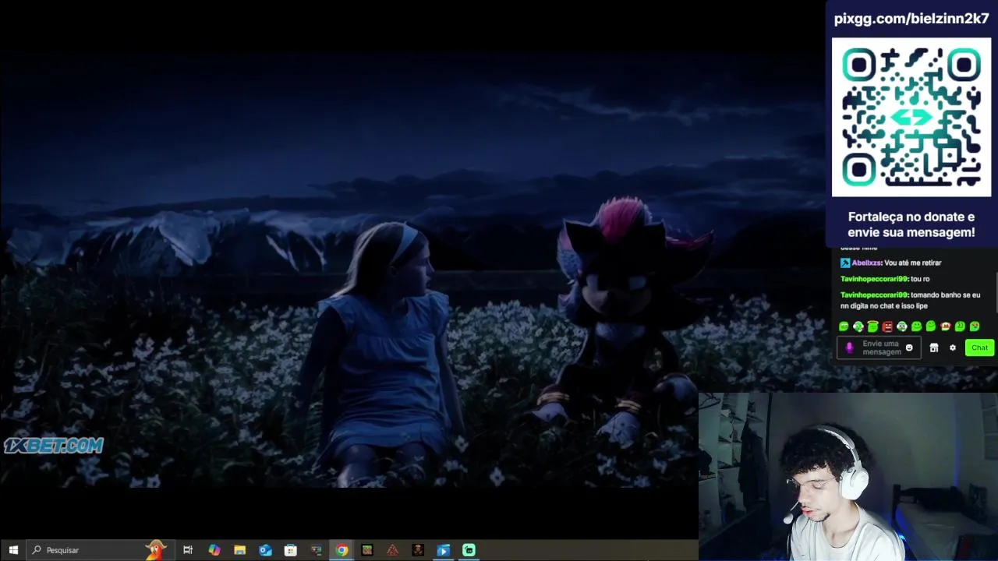
Task: Open chat settings gear icon
Action: (x=953, y=348)
